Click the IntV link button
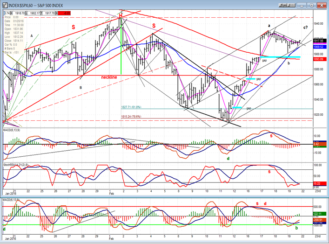This screenshot has width=329, height=244. tap(292, 6)
